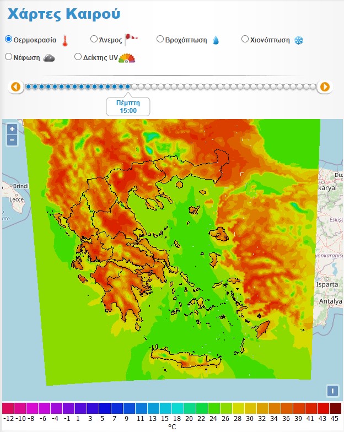Screen dimensions: 344x432
Task: Select the Βροχόπτωση radio button
Action: pyautogui.click(x=160, y=39)
